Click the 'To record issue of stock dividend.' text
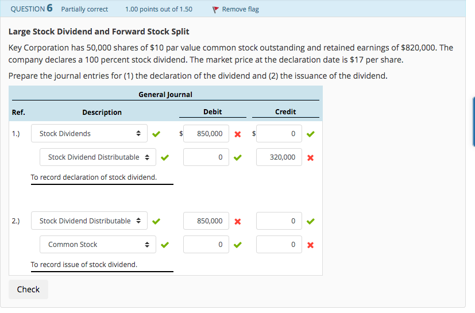The image size is (475, 313). click(84, 265)
